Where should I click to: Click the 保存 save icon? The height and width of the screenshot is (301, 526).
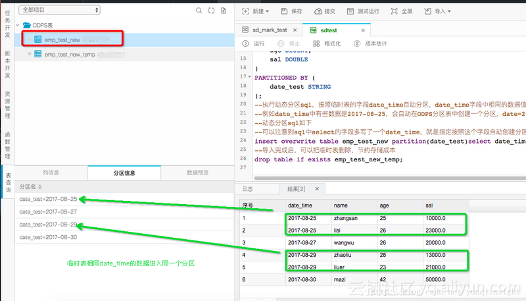click(284, 11)
